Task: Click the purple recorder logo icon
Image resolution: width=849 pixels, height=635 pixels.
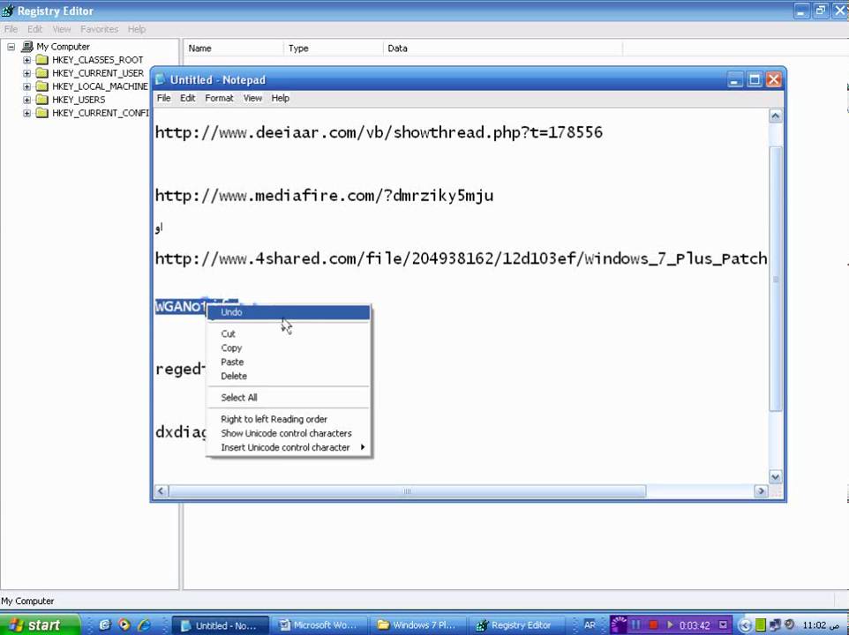Action: tap(619, 624)
